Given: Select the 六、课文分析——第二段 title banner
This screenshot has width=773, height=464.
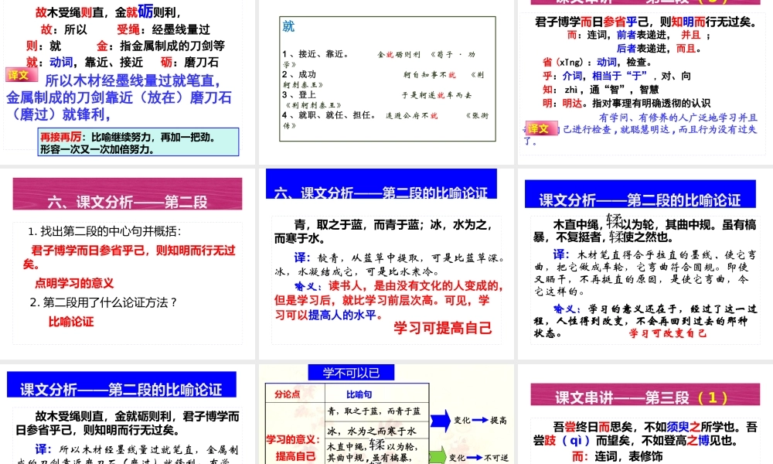Looking at the screenshot, I should point(128,193).
